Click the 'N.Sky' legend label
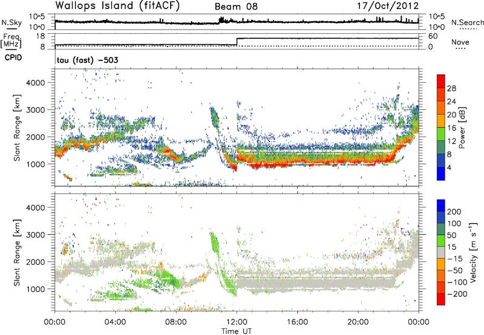Image resolution: width=484 pixels, height=335 pixels. click(x=11, y=22)
